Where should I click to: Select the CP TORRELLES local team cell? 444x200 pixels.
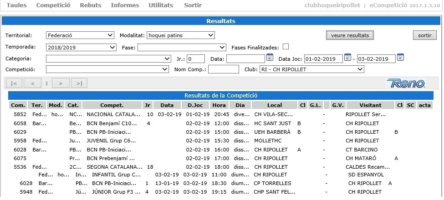pos(272,183)
